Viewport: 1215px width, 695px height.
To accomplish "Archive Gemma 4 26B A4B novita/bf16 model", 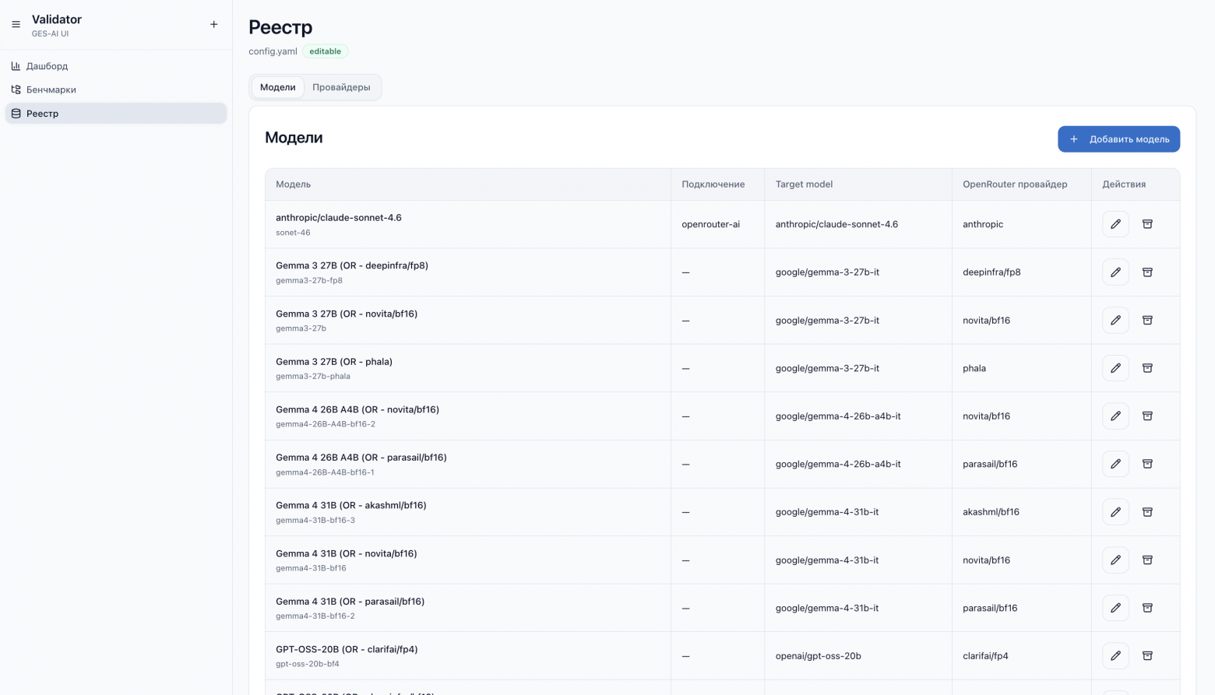I will pyautogui.click(x=1147, y=416).
